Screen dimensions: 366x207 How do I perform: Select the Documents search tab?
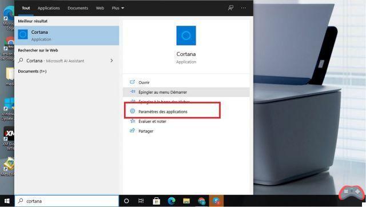pyautogui.click(x=78, y=8)
